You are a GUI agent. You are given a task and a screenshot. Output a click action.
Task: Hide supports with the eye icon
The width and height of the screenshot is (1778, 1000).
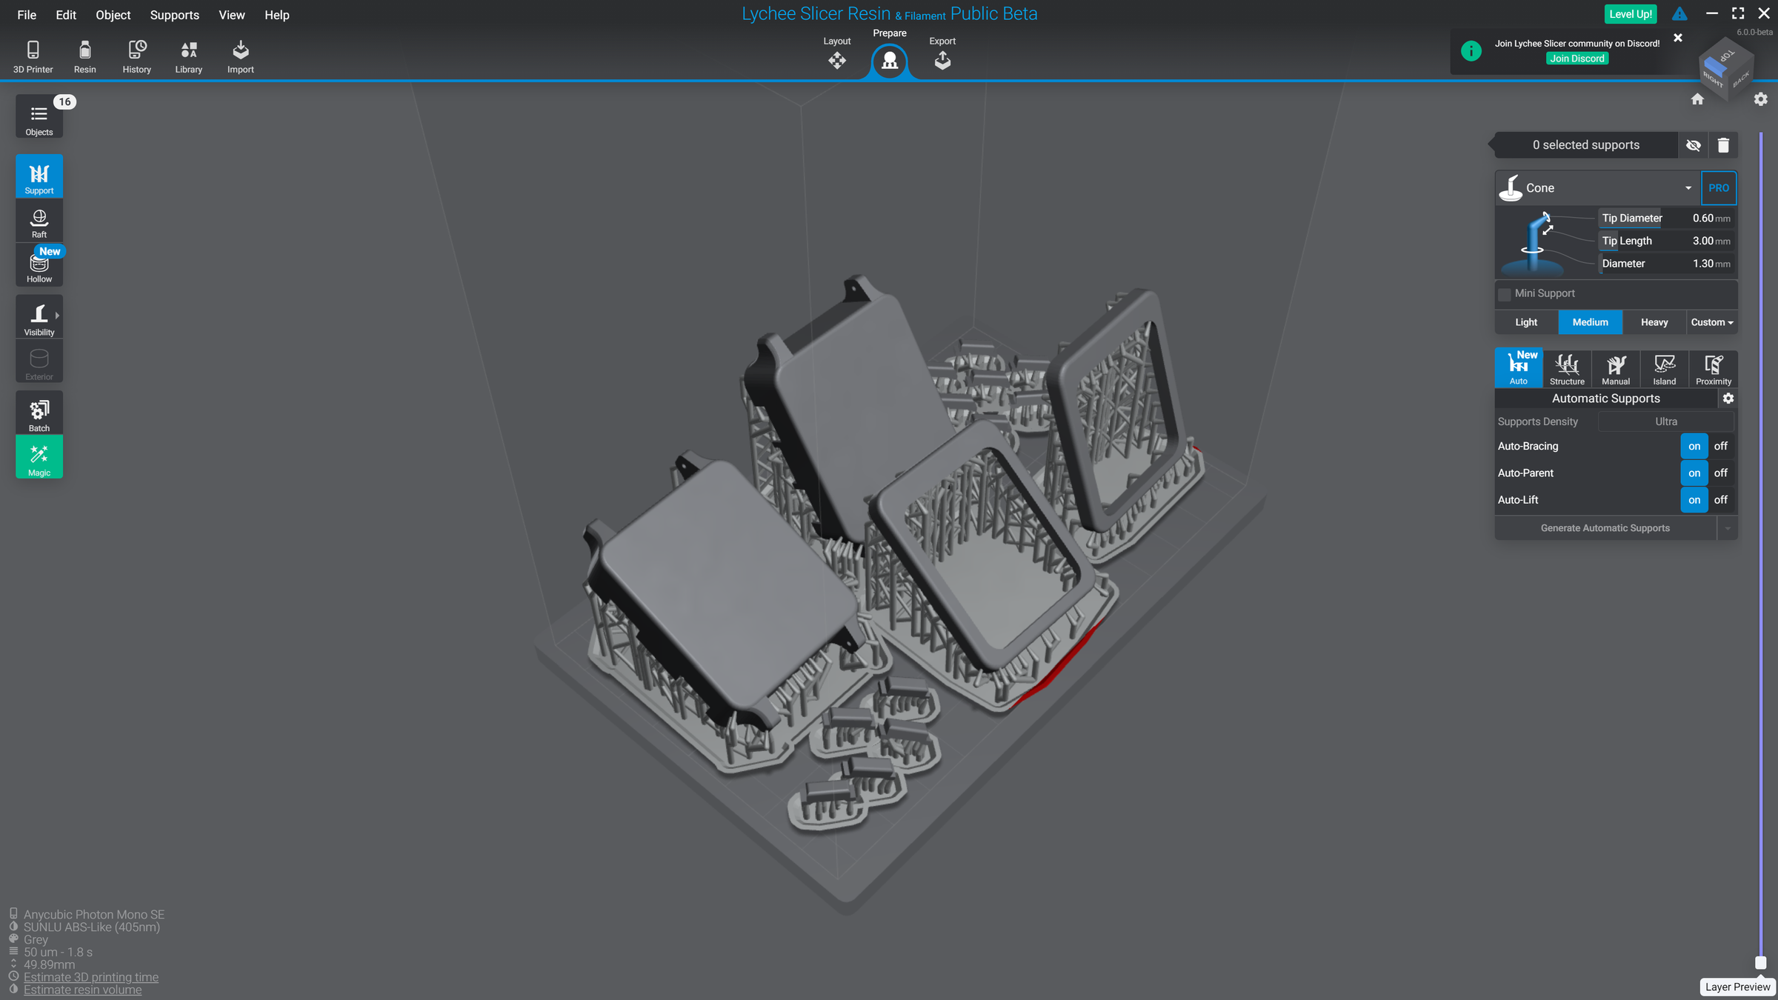point(1693,145)
